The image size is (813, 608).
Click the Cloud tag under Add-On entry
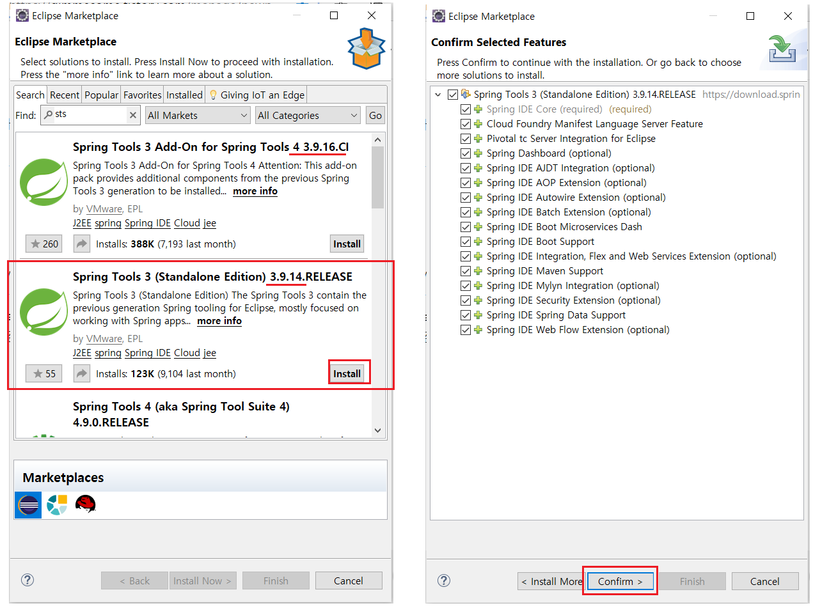pos(187,223)
